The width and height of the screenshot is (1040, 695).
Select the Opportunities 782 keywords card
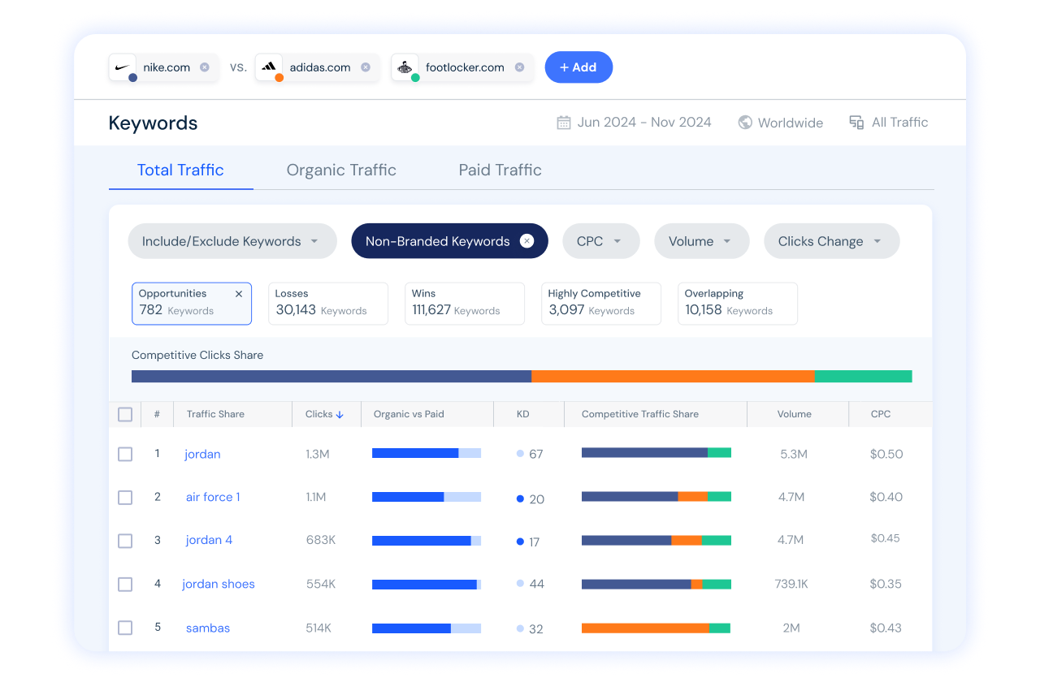tap(192, 304)
